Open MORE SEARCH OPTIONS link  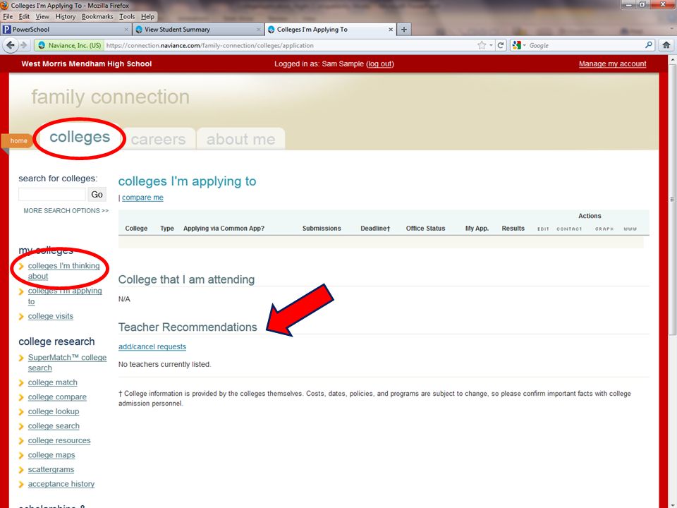pyautogui.click(x=66, y=211)
